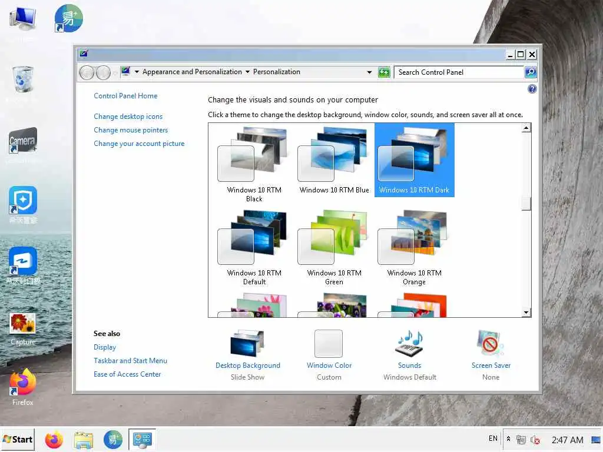Open Ease of Access Center link

click(127, 374)
